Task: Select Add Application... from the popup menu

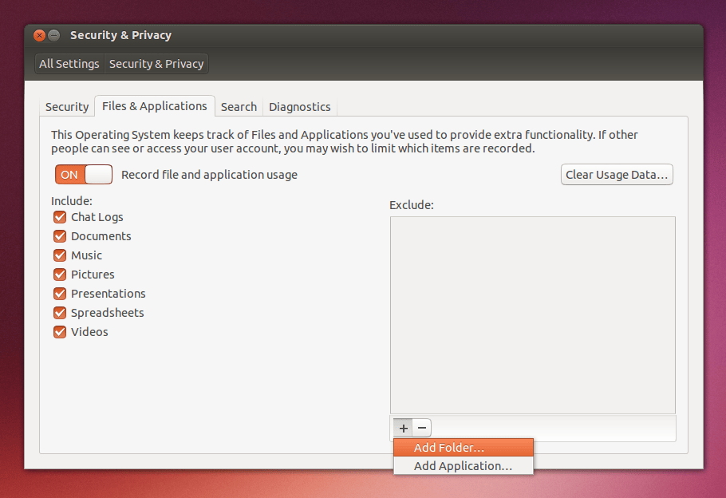Action: pyautogui.click(x=463, y=466)
